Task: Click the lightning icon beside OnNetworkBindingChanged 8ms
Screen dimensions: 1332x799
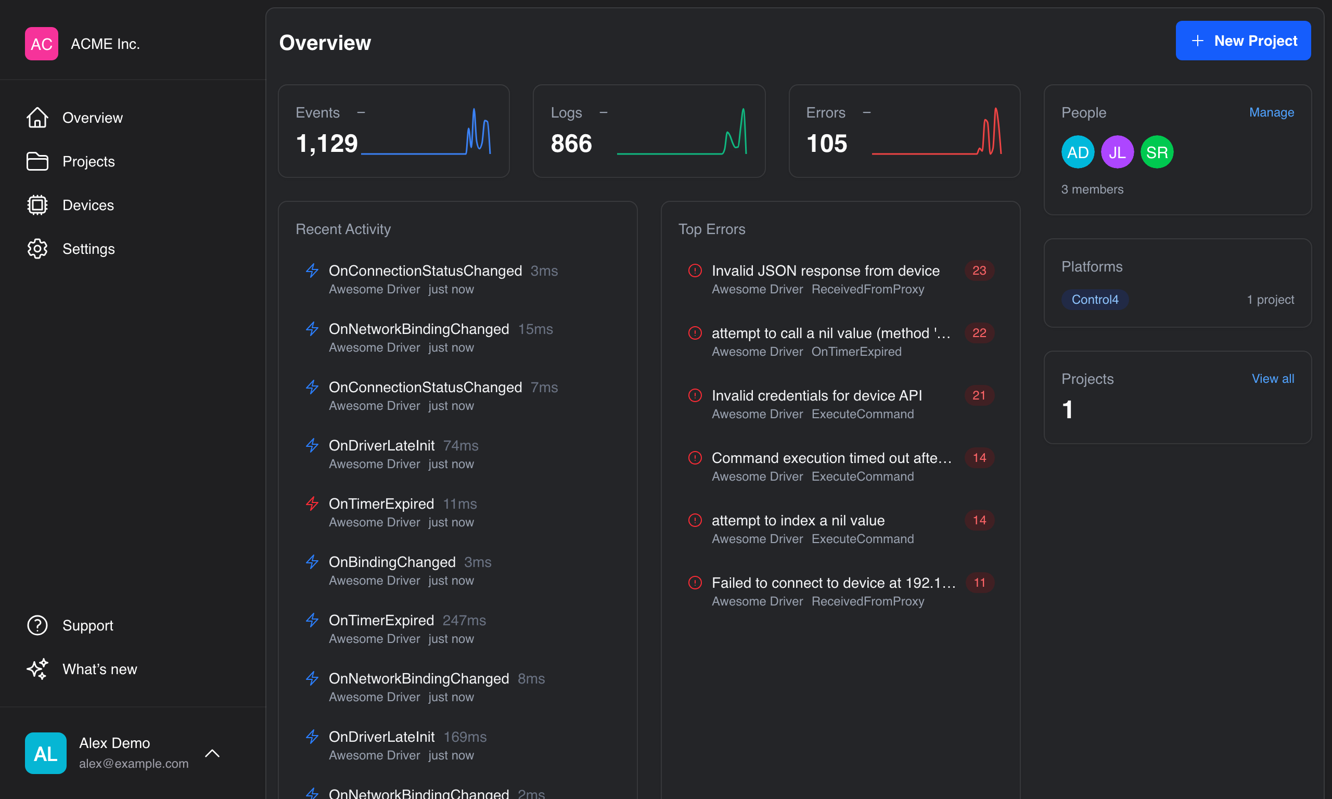Action: point(312,678)
